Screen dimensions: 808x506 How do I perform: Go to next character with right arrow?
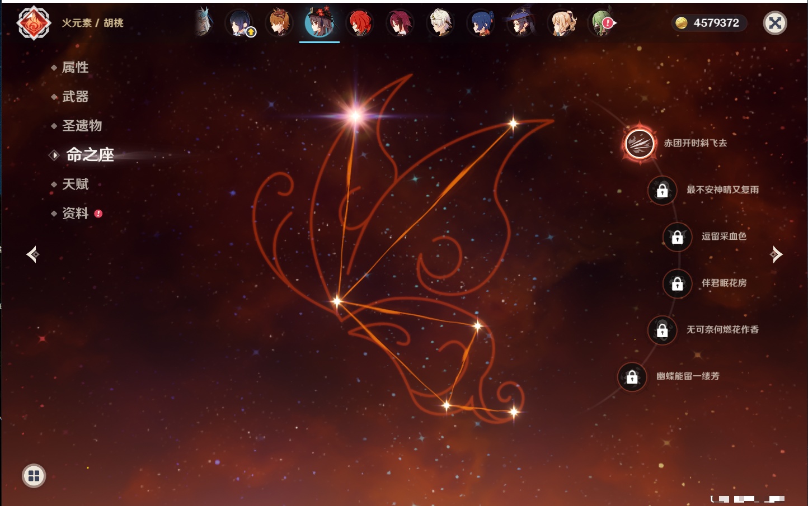click(x=776, y=254)
